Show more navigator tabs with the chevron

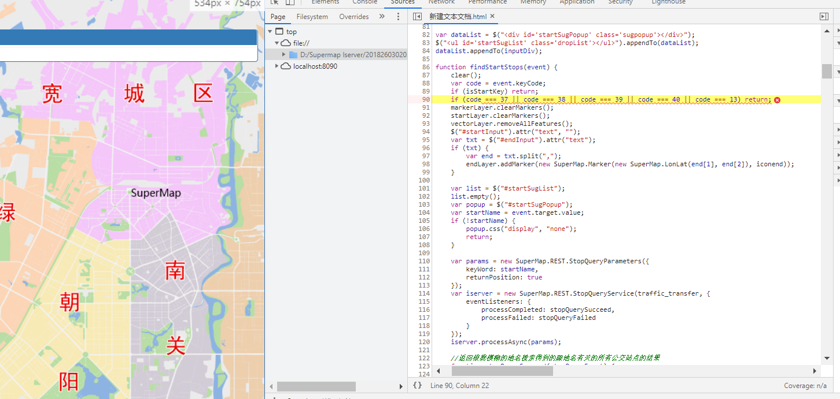click(382, 17)
